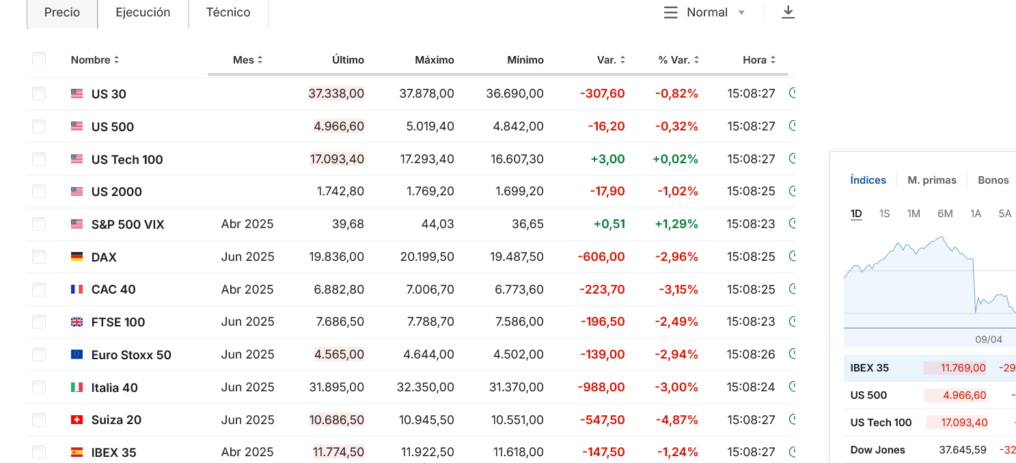Click the Swiss flag icon beside Suiza 20

[77, 419]
